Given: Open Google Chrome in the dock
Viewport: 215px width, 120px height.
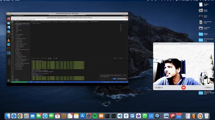Looking at the screenshot, I should click(x=20, y=116).
